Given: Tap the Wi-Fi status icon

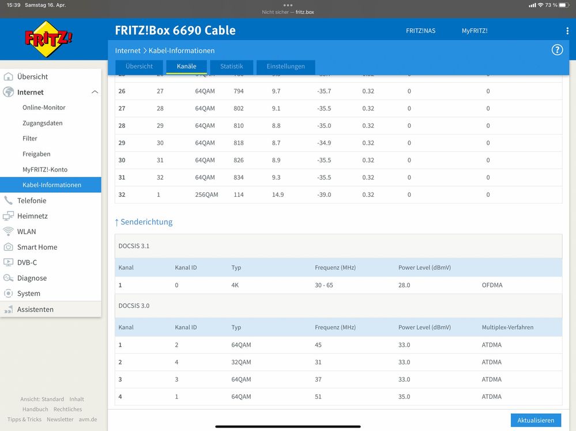Looking at the screenshot, I should pyautogui.click(x=540, y=5).
